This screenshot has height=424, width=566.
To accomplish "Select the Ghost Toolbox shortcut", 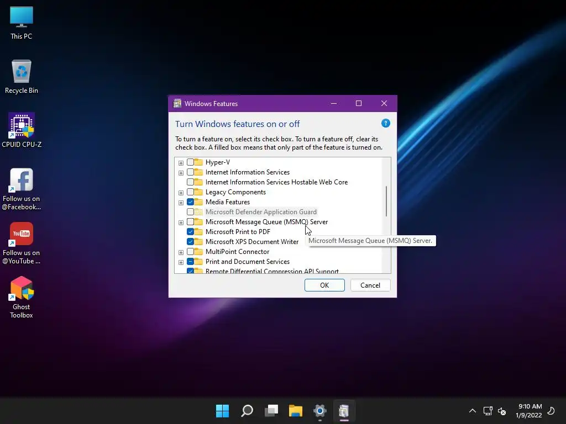I will [x=22, y=298].
